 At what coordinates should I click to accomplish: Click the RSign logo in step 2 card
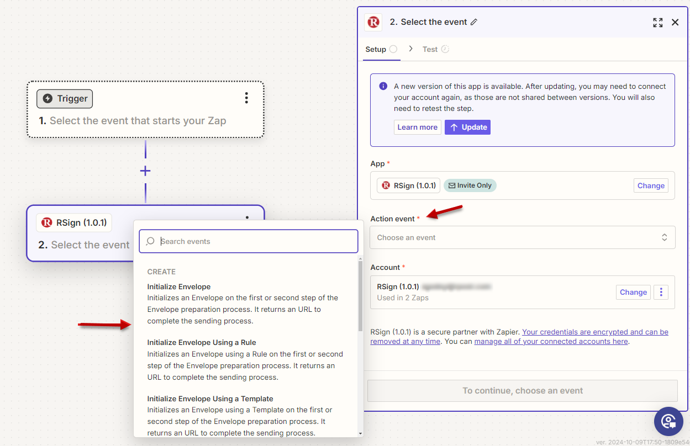coord(47,223)
